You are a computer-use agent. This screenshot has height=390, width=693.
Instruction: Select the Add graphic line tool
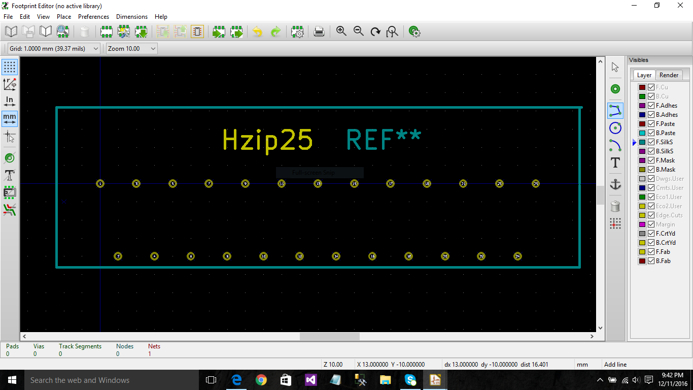(x=615, y=110)
